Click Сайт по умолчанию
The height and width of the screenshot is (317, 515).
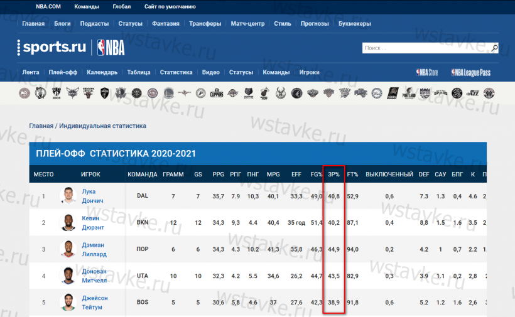pyautogui.click(x=170, y=6)
